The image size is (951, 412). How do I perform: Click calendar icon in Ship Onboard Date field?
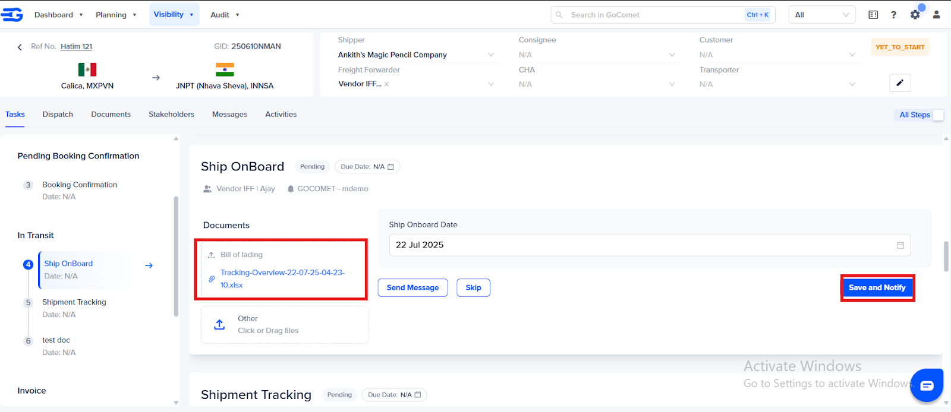(900, 245)
